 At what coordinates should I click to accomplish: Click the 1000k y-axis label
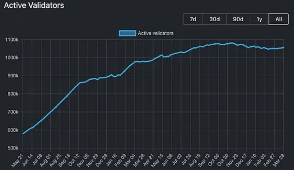click(x=12, y=58)
